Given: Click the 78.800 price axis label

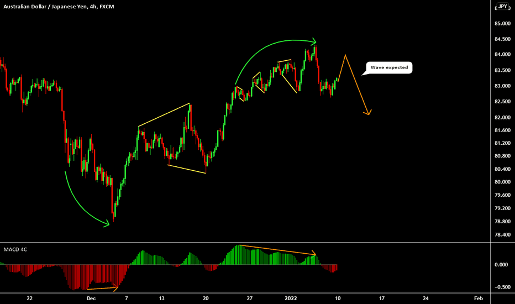Looking at the screenshot, I should [502, 222].
